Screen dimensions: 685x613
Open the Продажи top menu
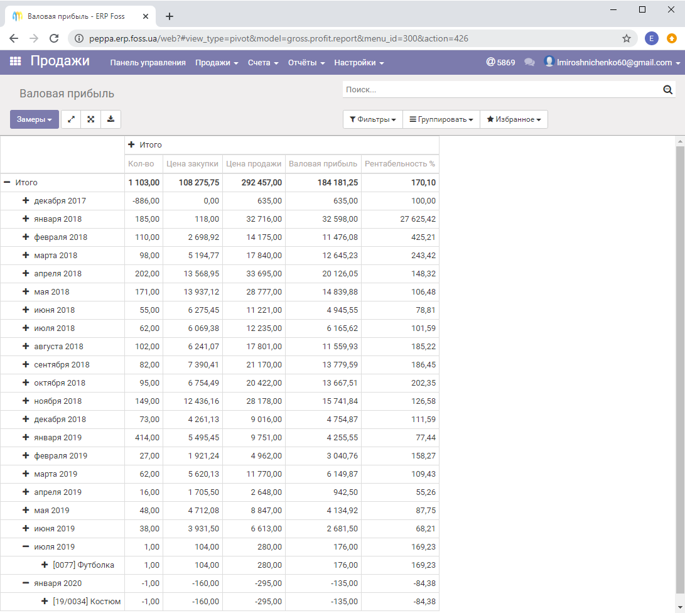point(217,62)
